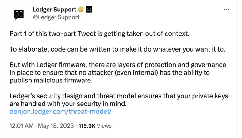Click the Ledger Support display name
The height and width of the screenshot is (138, 242).
point(55,10)
